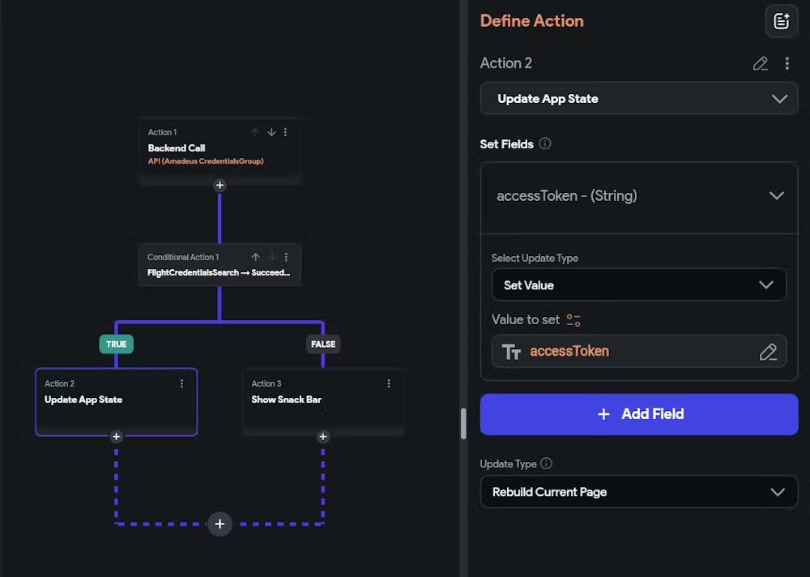This screenshot has height=577, width=810.
Task: Open the Rebuild Current Page dropdown
Action: point(639,492)
